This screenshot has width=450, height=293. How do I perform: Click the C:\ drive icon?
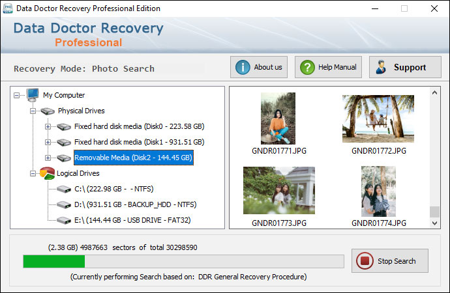[63, 189]
